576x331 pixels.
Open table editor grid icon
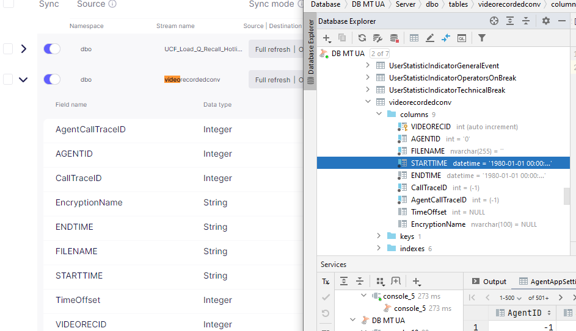coord(414,38)
